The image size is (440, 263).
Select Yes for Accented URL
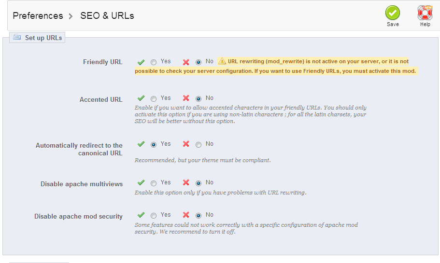(x=154, y=99)
